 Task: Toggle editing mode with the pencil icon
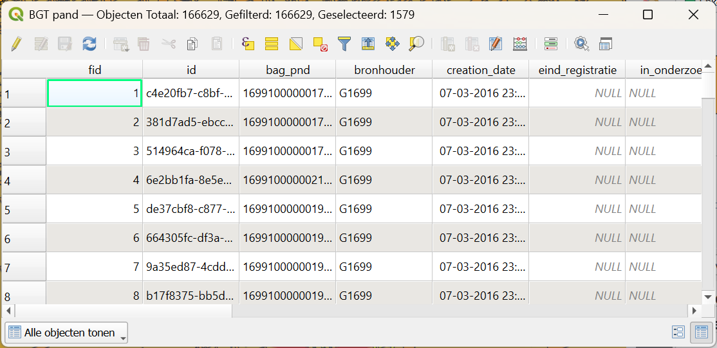click(x=17, y=44)
